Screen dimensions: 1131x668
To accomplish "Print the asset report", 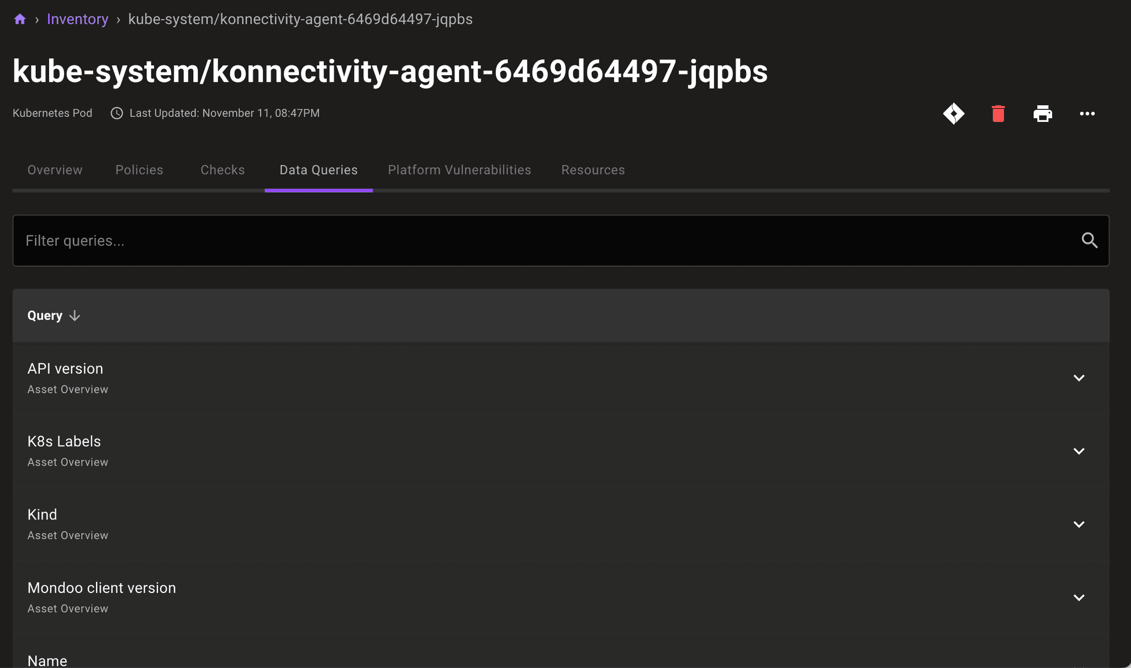I will 1043,113.
